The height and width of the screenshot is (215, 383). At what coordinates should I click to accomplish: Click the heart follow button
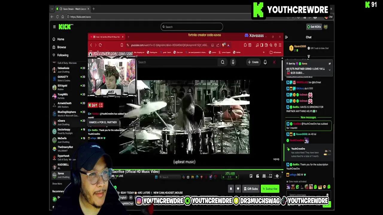[x=238, y=189]
